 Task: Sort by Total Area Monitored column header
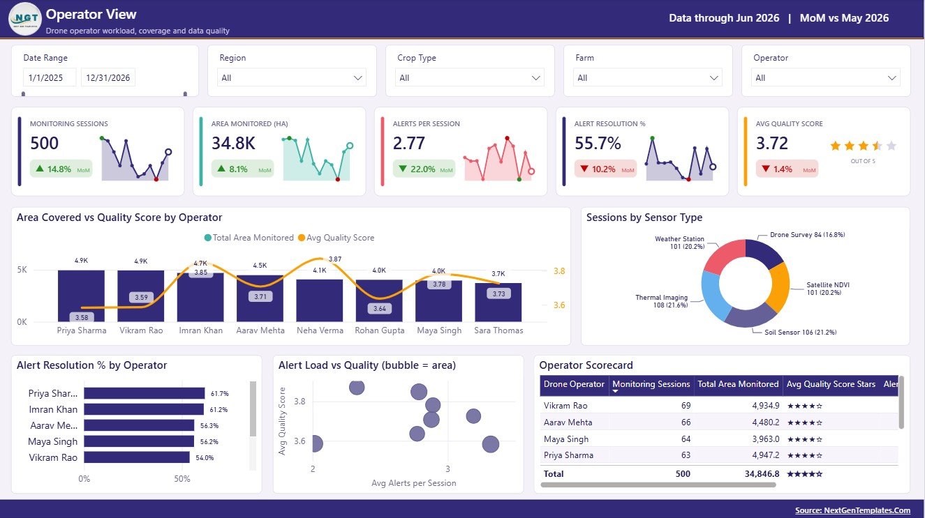point(738,384)
